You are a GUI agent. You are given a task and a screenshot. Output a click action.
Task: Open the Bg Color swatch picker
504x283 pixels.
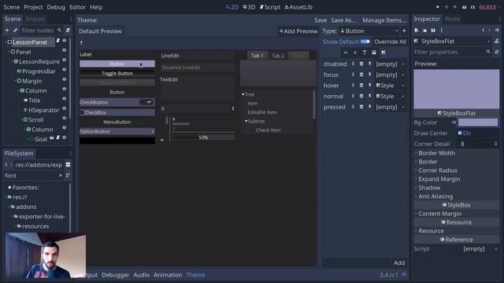pyautogui.click(x=478, y=123)
